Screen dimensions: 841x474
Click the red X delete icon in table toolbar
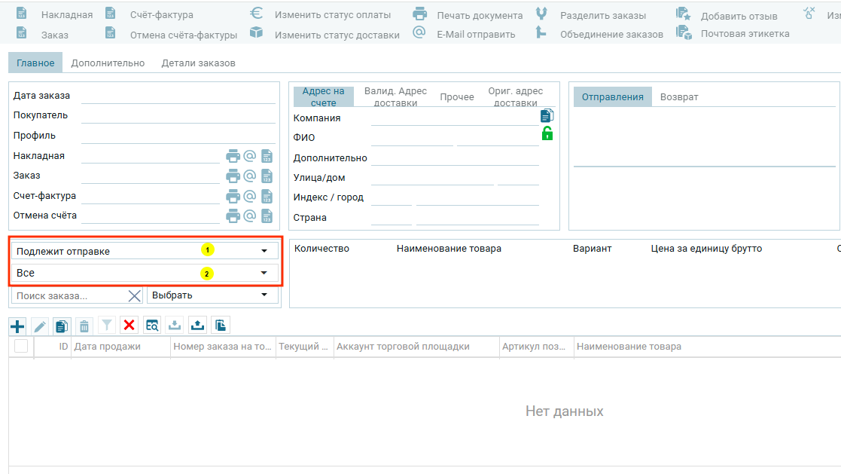(130, 326)
